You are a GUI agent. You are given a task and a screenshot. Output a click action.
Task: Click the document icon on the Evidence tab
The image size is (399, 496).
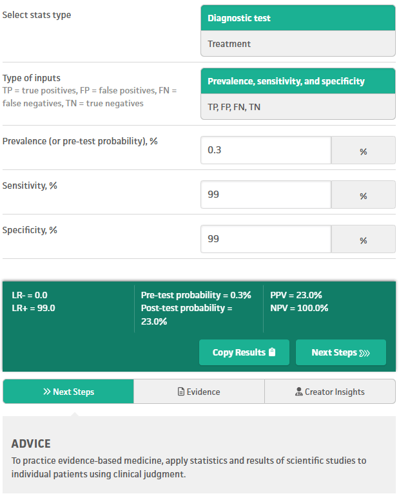[x=181, y=392]
